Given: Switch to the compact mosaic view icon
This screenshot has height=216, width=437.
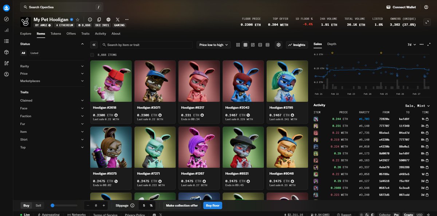Looking at the screenshot, I should 253,45.
